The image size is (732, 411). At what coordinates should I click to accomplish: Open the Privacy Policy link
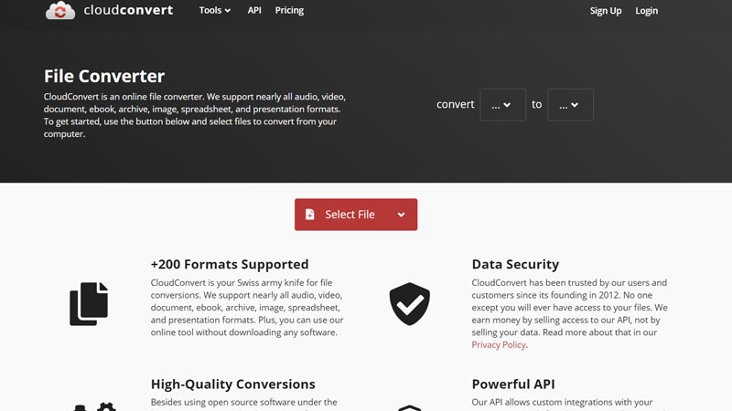click(x=499, y=345)
